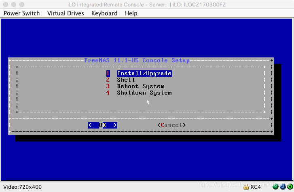Click the blue status orb icon
The image size is (294, 192).
pyautogui.click(x=283, y=187)
